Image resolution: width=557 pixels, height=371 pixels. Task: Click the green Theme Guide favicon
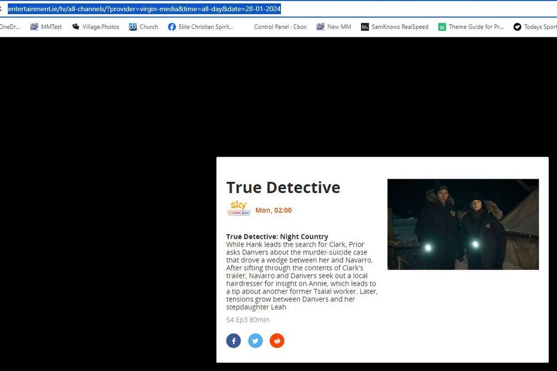[x=442, y=27]
